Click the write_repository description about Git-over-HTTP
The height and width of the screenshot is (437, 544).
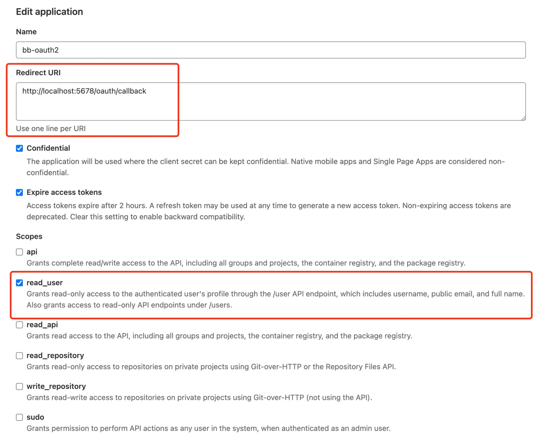[199, 397]
